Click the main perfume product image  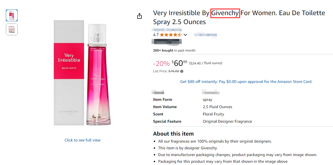(x=82, y=73)
